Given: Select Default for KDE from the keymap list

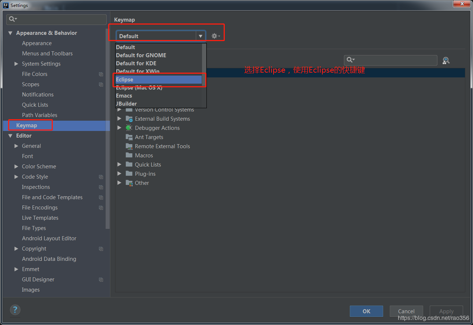Looking at the screenshot, I should [x=158, y=63].
